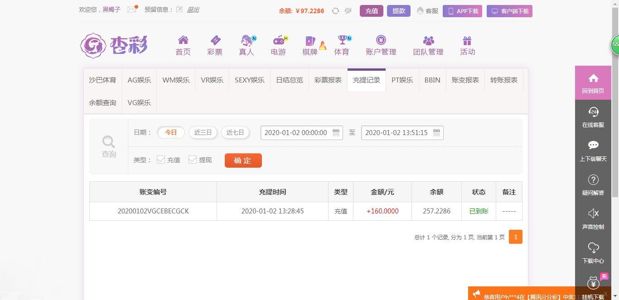
Task: Click the balance refresh icon
Action: [x=335, y=11]
